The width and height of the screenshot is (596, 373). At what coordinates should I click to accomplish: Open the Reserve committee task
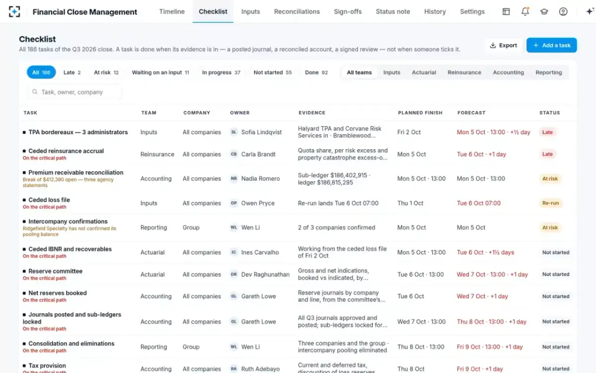(x=55, y=271)
